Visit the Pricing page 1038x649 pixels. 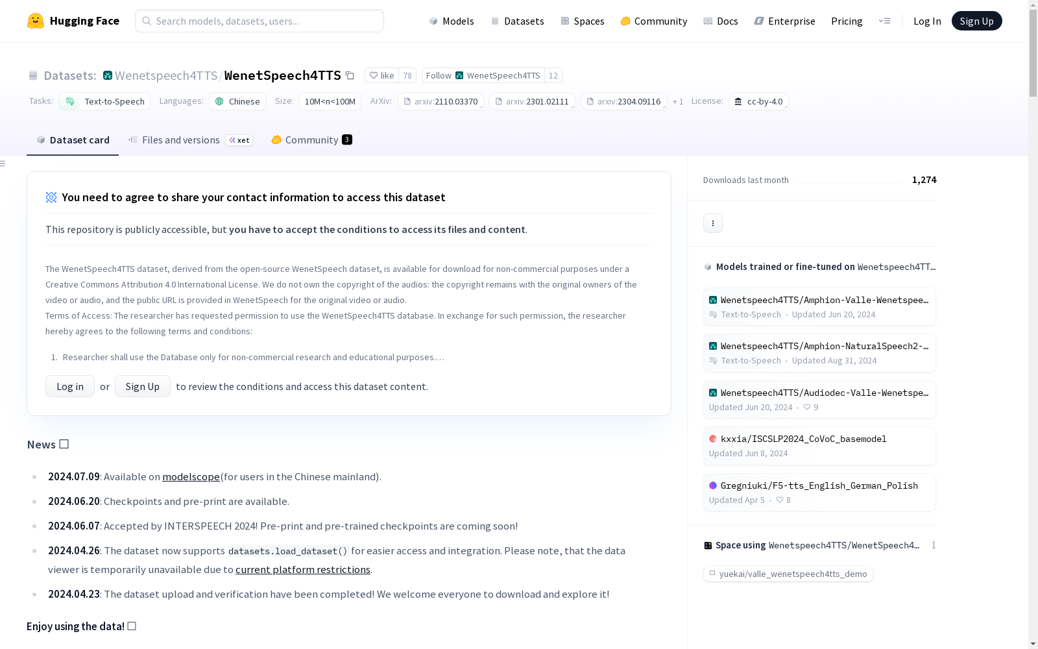(847, 21)
